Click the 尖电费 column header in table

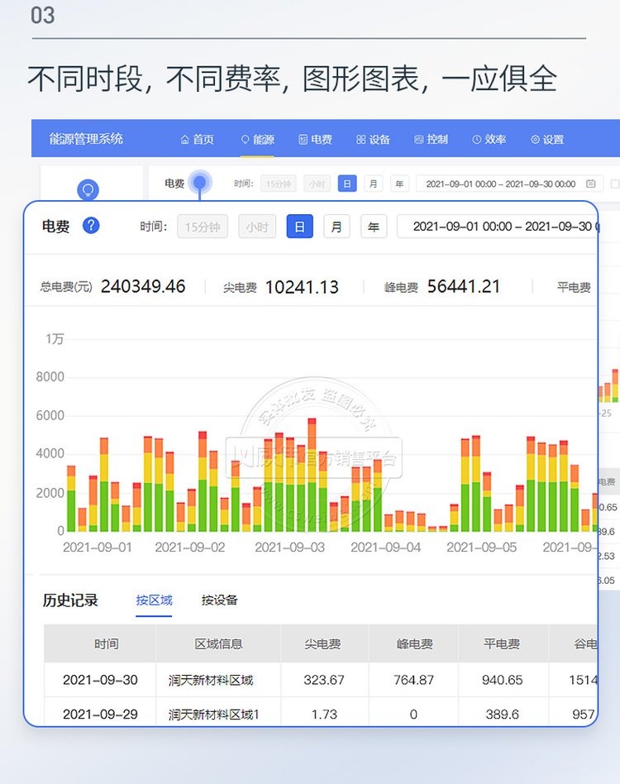click(x=322, y=643)
